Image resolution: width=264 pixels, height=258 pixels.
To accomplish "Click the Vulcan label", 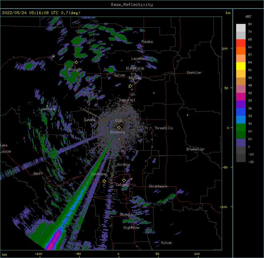I will (166, 243).
